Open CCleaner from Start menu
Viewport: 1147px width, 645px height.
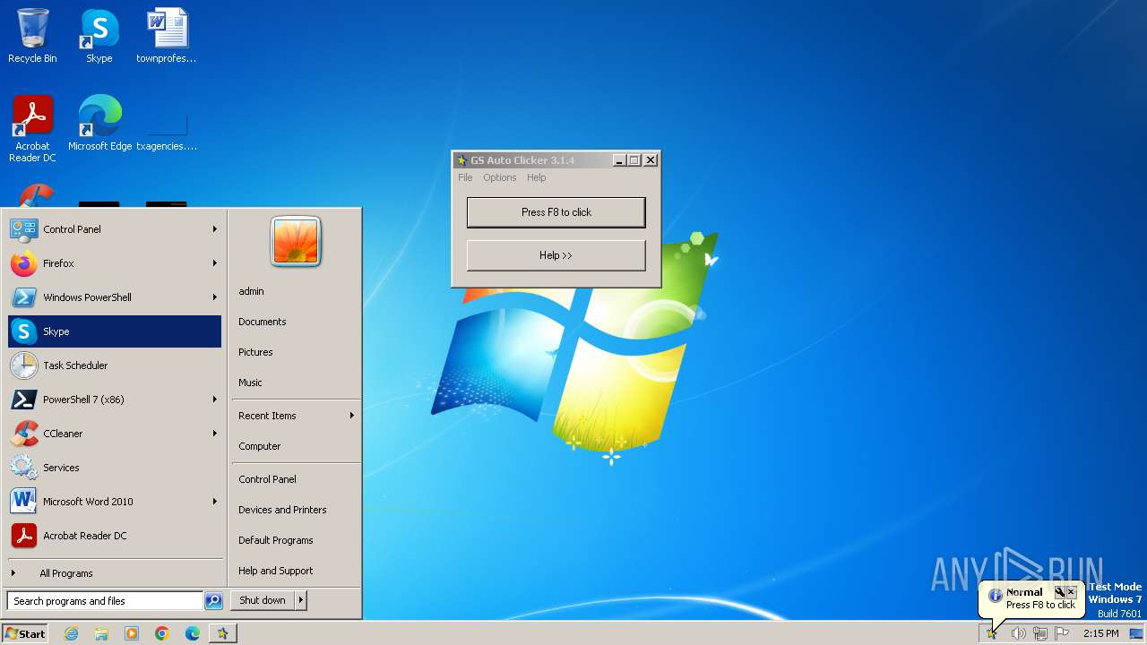pos(115,434)
